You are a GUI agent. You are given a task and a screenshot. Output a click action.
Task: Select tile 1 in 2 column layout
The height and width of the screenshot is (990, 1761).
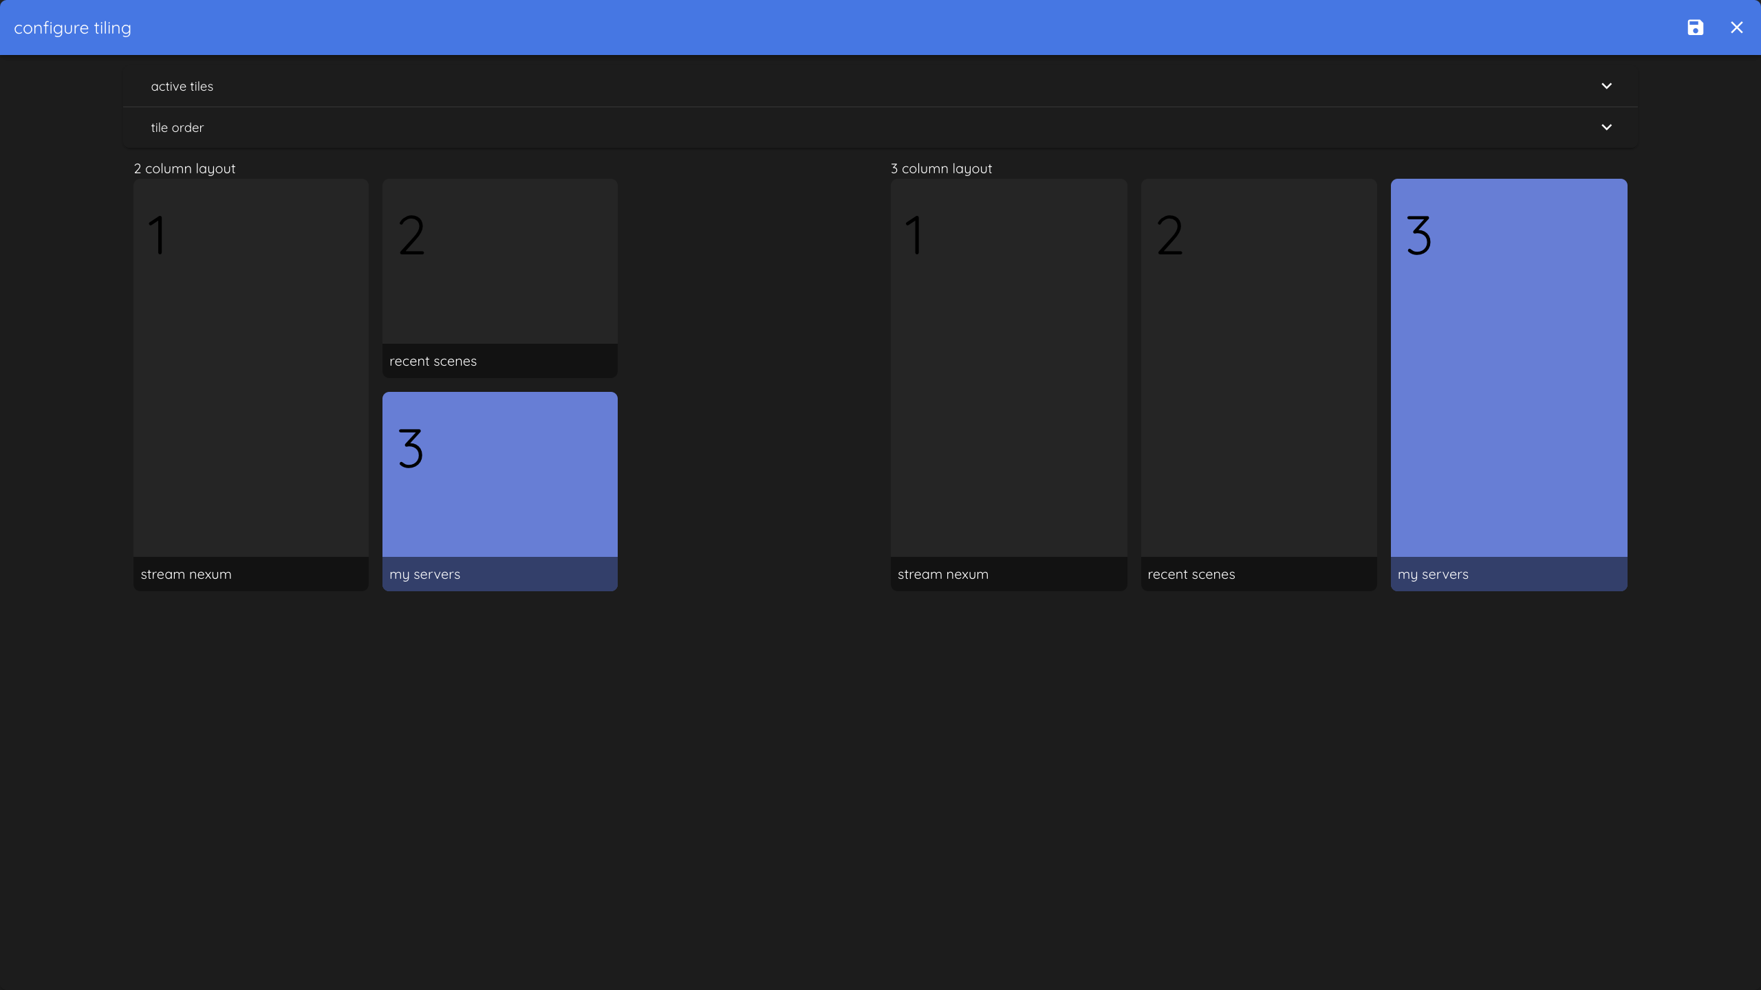click(x=250, y=368)
